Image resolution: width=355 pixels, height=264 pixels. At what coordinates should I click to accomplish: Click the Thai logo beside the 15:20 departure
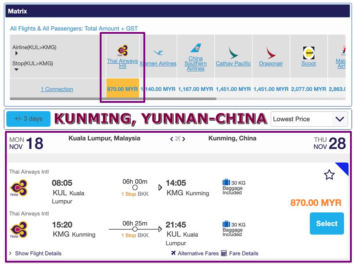[18, 229]
